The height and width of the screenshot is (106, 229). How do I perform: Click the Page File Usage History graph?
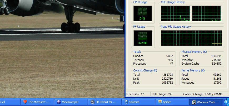(x=191, y=38)
